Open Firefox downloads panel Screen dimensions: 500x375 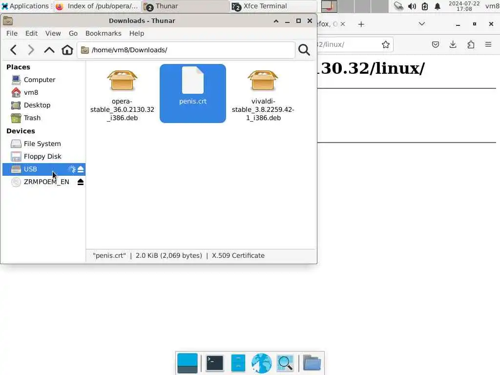tap(453, 44)
